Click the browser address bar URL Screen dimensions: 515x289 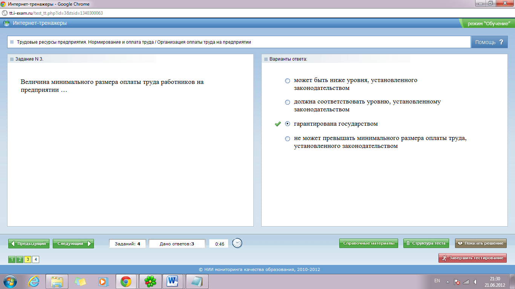56,13
